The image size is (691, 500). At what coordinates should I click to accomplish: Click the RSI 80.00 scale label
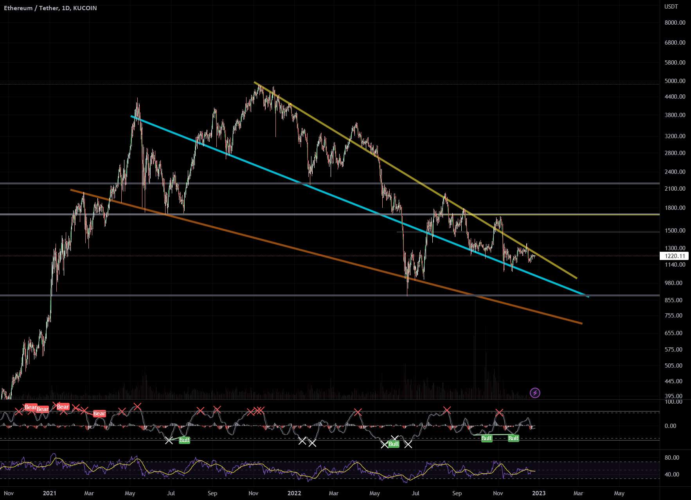(x=672, y=458)
